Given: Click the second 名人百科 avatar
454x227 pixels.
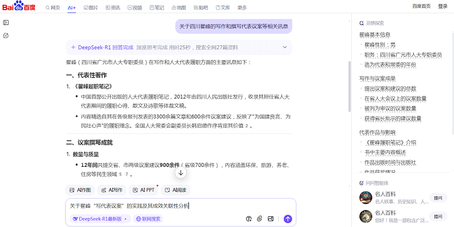Looking at the screenshot, I should pyautogui.click(x=365, y=216).
